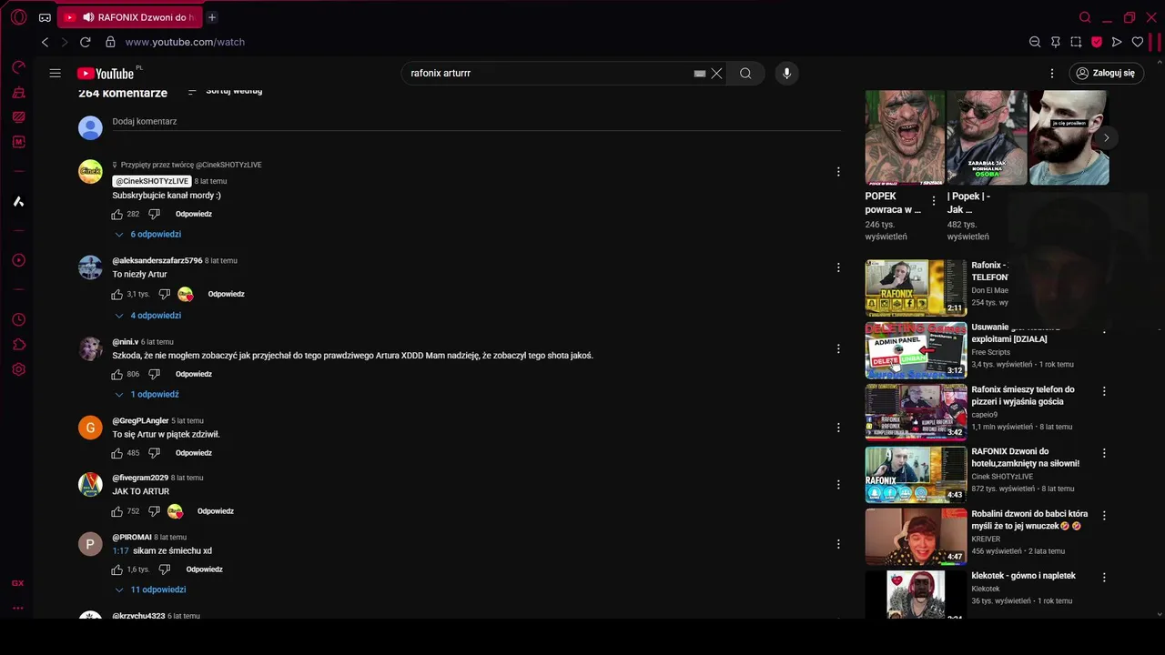Open GX Control in the sidebar
The width and height of the screenshot is (1165, 655).
pyautogui.click(x=18, y=67)
